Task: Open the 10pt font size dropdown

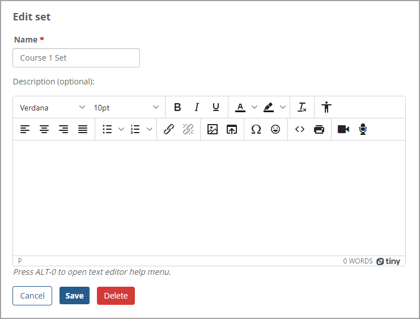Action: click(x=126, y=107)
